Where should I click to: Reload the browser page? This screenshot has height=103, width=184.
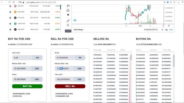click(x=9, y=2)
